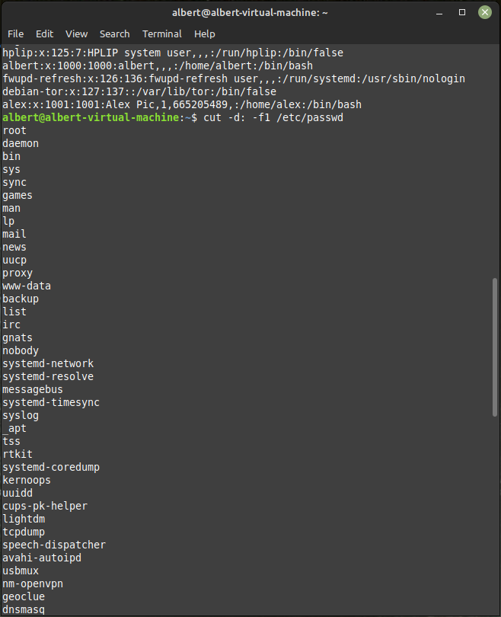This screenshot has width=501, height=617.
Task: Click the speech-dispatcher output line
Action: [x=54, y=545]
